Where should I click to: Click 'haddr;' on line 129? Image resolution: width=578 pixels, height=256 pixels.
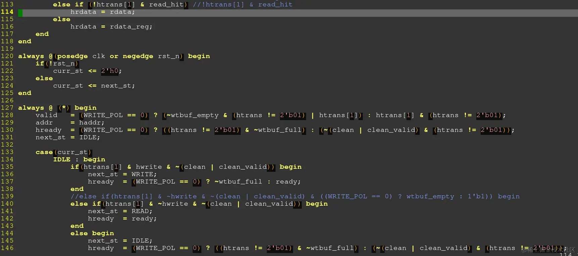tap(92, 123)
